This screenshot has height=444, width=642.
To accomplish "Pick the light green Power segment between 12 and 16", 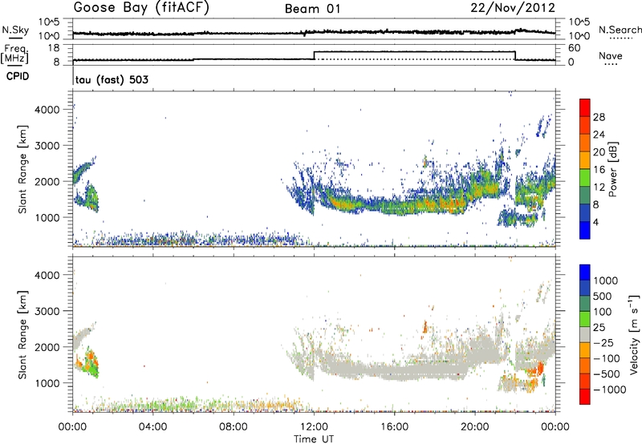I will (585, 177).
